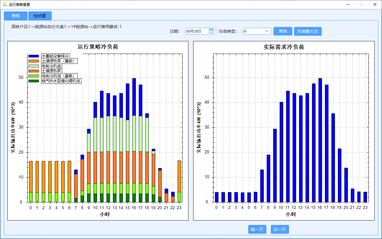Click dark green 烟气热水型溴化锂机组 legend swatch
The height and width of the screenshot is (239, 382).
coord(34,81)
